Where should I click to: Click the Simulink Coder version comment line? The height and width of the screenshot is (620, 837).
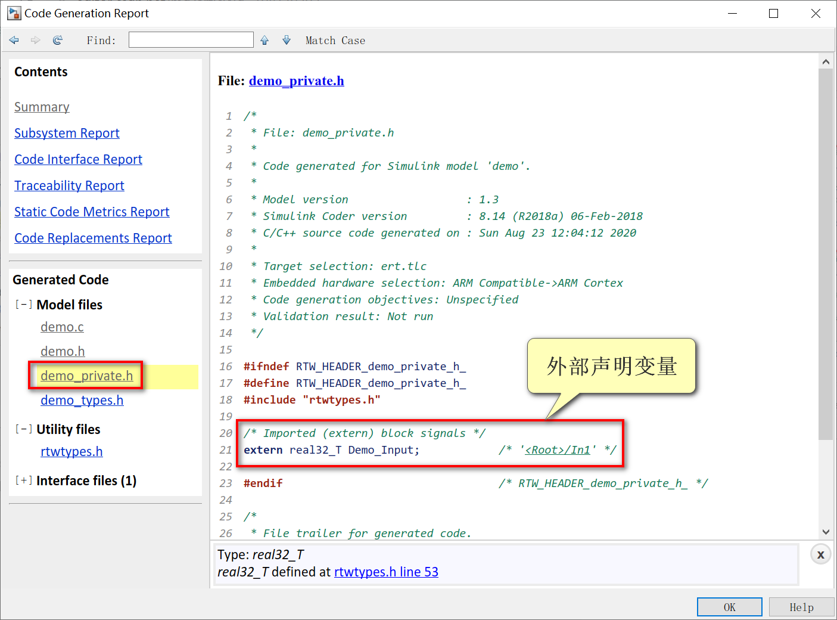click(447, 216)
